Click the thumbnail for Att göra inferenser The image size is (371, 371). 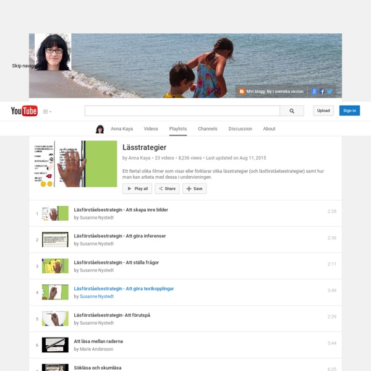tap(55, 239)
